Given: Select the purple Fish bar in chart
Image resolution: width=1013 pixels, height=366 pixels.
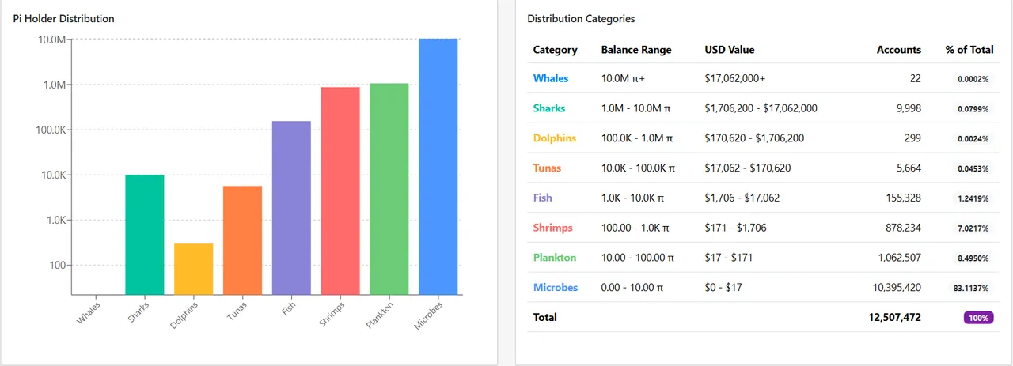Looking at the screenshot, I should [x=291, y=207].
